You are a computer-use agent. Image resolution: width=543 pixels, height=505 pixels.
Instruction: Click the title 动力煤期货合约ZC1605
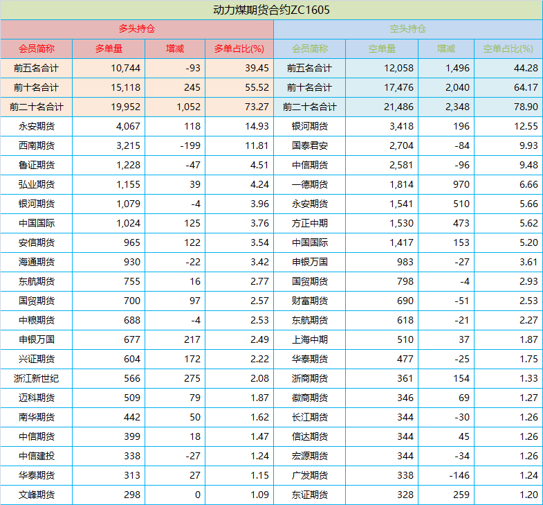click(271, 10)
